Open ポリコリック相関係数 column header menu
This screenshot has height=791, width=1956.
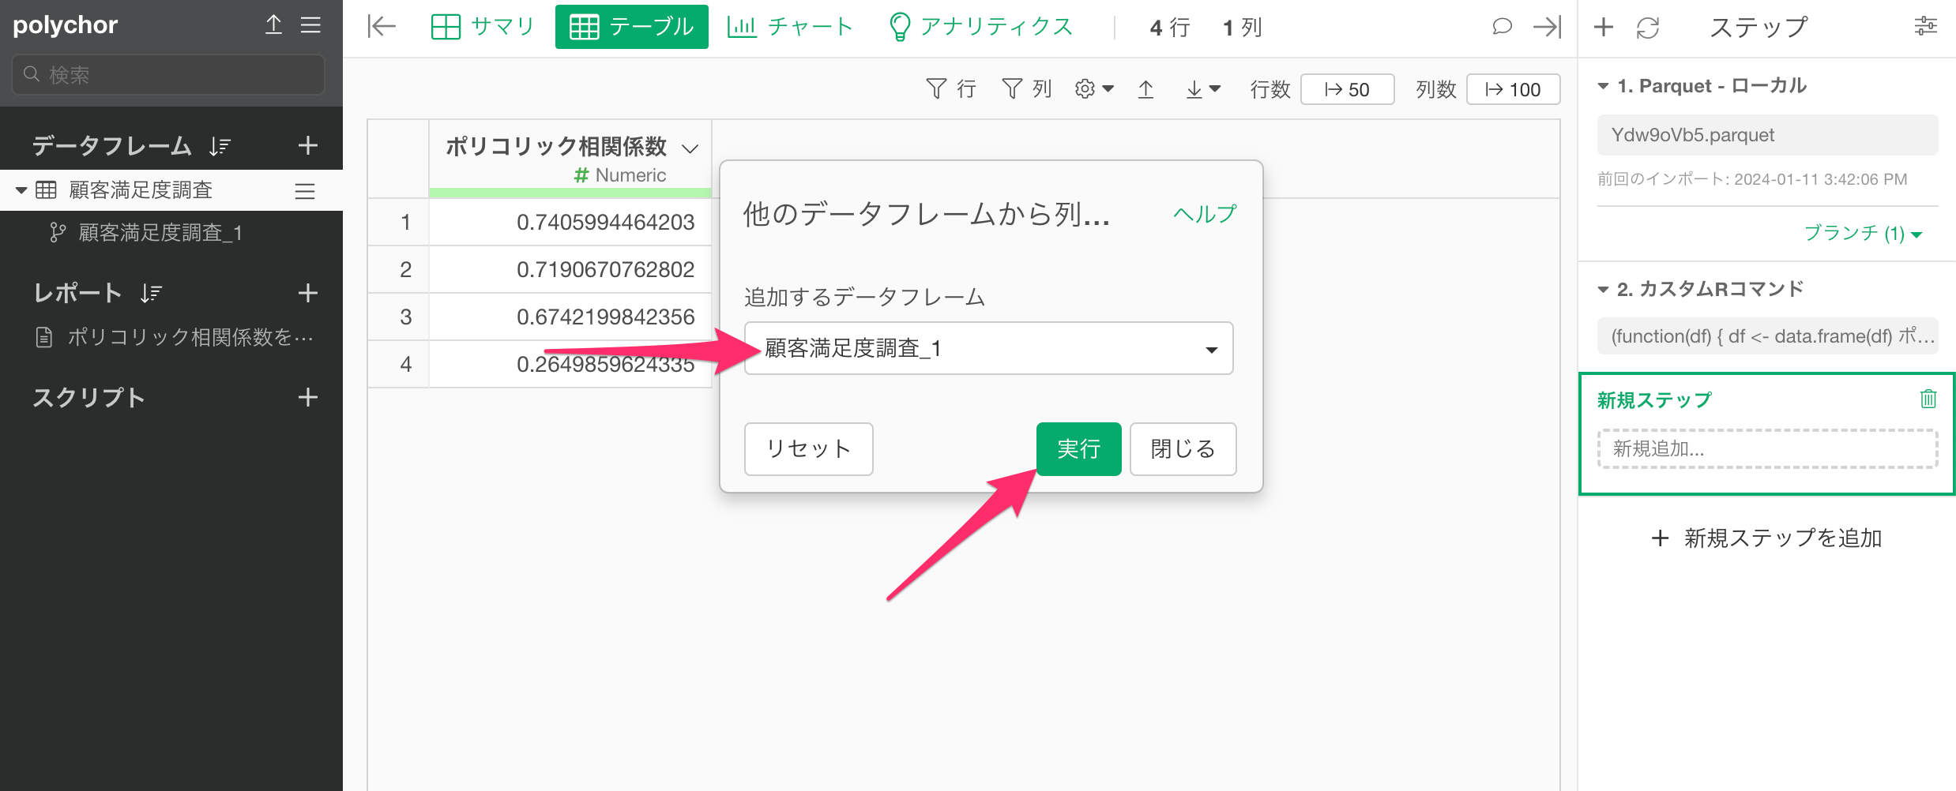click(x=690, y=148)
